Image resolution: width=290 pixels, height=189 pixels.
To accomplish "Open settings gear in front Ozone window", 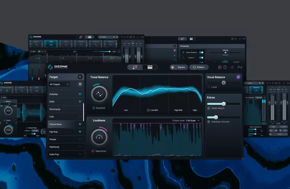I will 219,67.
